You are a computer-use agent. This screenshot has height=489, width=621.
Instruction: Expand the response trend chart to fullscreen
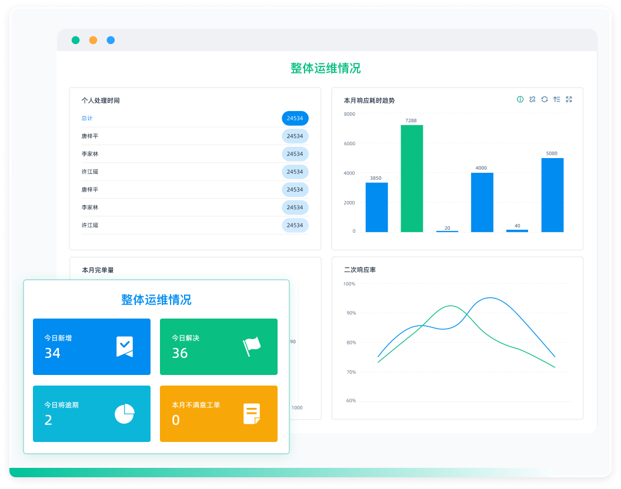(x=569, y=99)
